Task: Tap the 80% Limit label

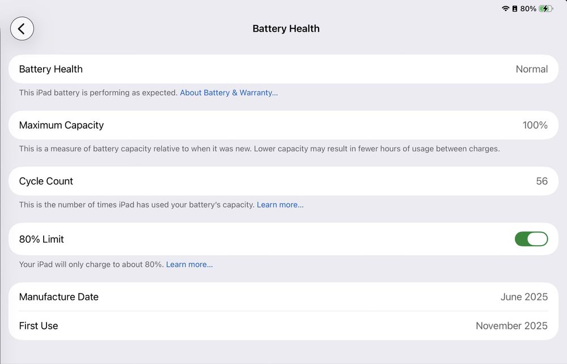Action: click(41, 239)
